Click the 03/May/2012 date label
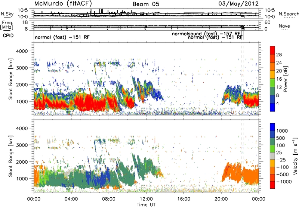Screen dimensions: 299x207 tap(238, 4)
